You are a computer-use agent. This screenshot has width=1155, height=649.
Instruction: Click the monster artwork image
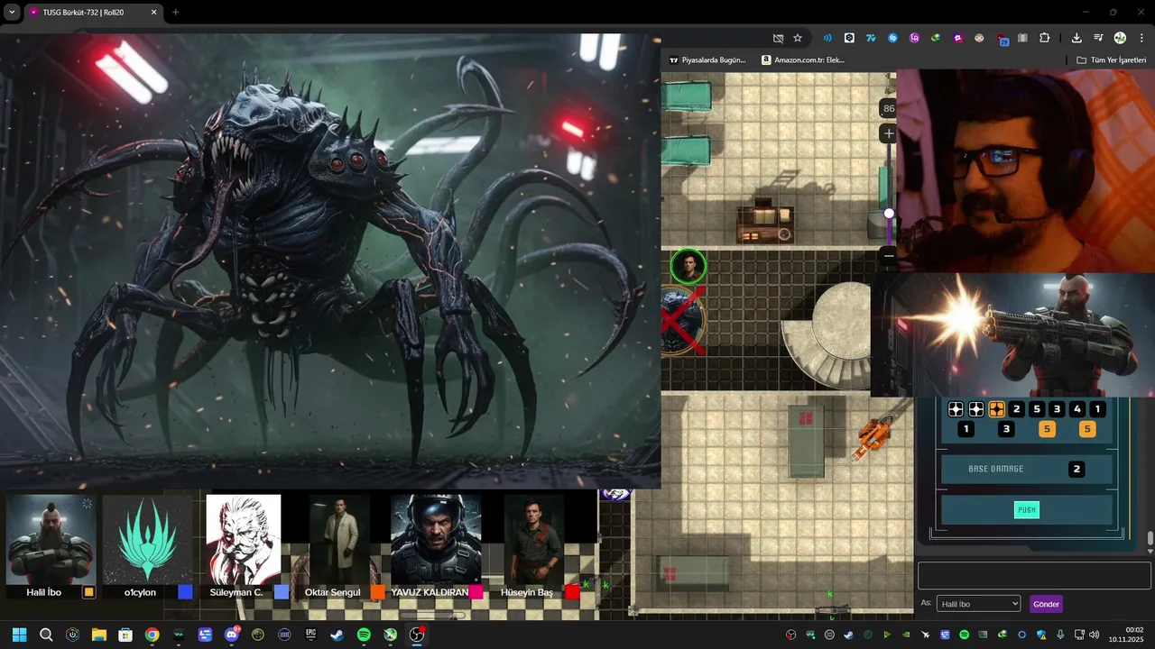point(330,261)
